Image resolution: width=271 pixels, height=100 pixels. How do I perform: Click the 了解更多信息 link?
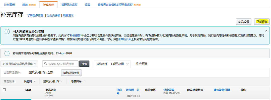click(x=35, y=16)
